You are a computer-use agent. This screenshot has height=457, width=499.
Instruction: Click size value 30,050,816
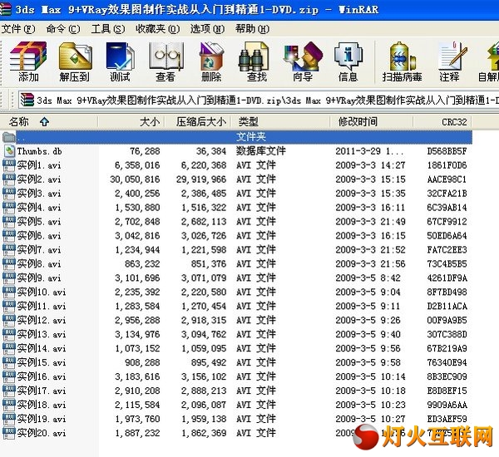(x=135, y=179)
